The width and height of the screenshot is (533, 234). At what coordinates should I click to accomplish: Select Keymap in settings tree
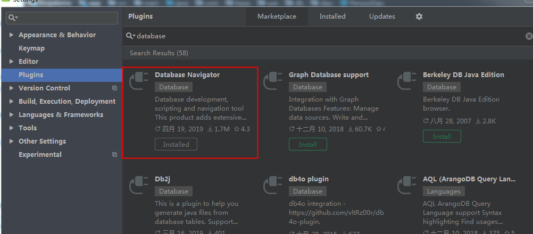pos(31,48)
